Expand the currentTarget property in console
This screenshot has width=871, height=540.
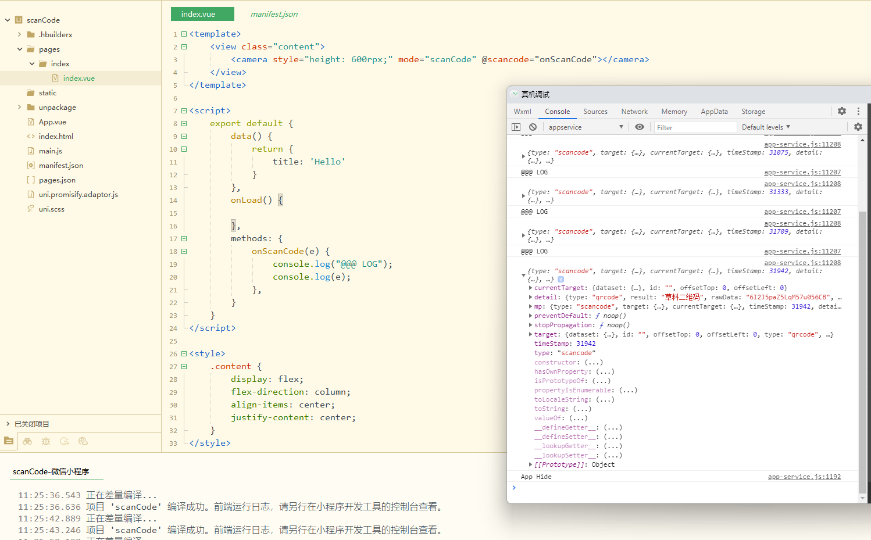(x=530, y=288)
